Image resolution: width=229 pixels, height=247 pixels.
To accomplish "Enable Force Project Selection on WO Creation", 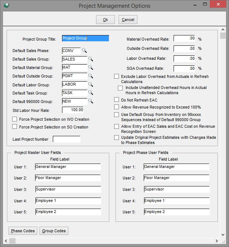I will [x=15, y=119].
